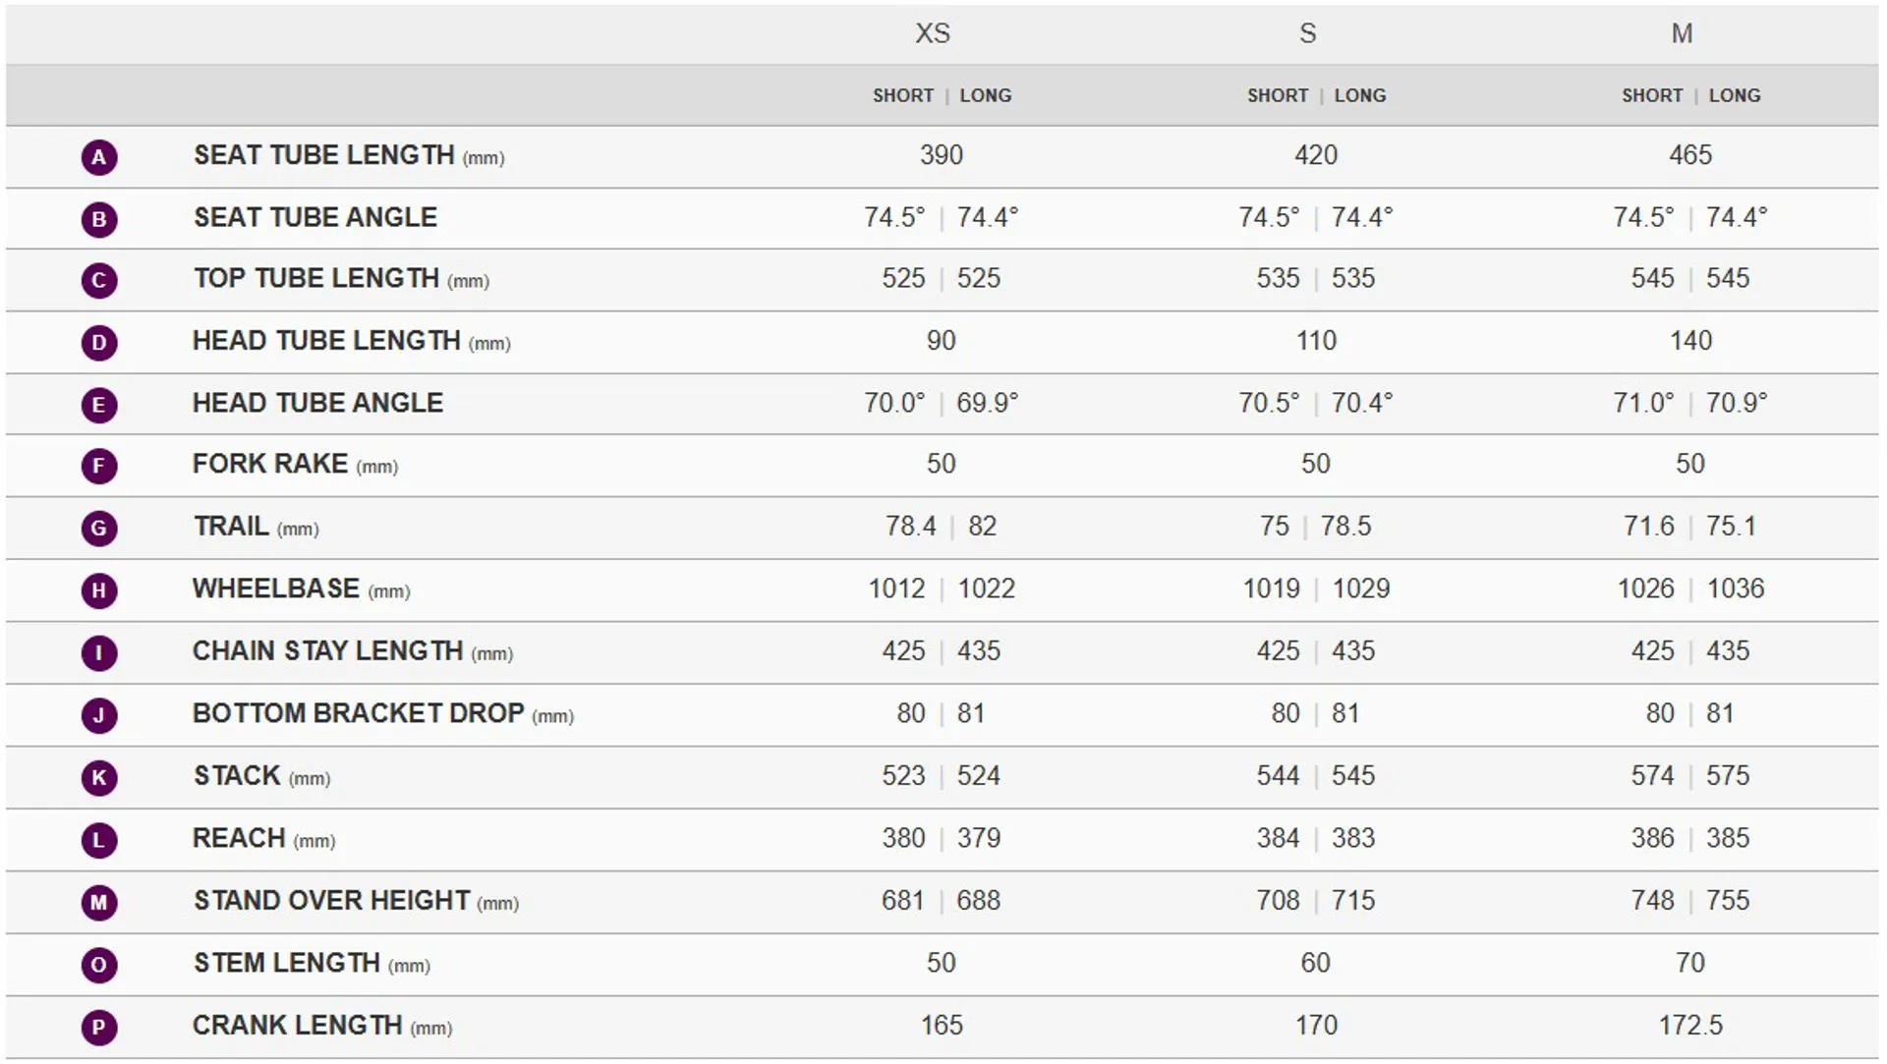Select the M size column header
Image resolution: width=1887 pixels, height=1064 pixels.
[1682, 34]
